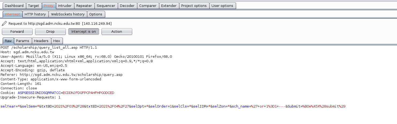
Task: Click the Content-Type header line
Action: [51, 79]
